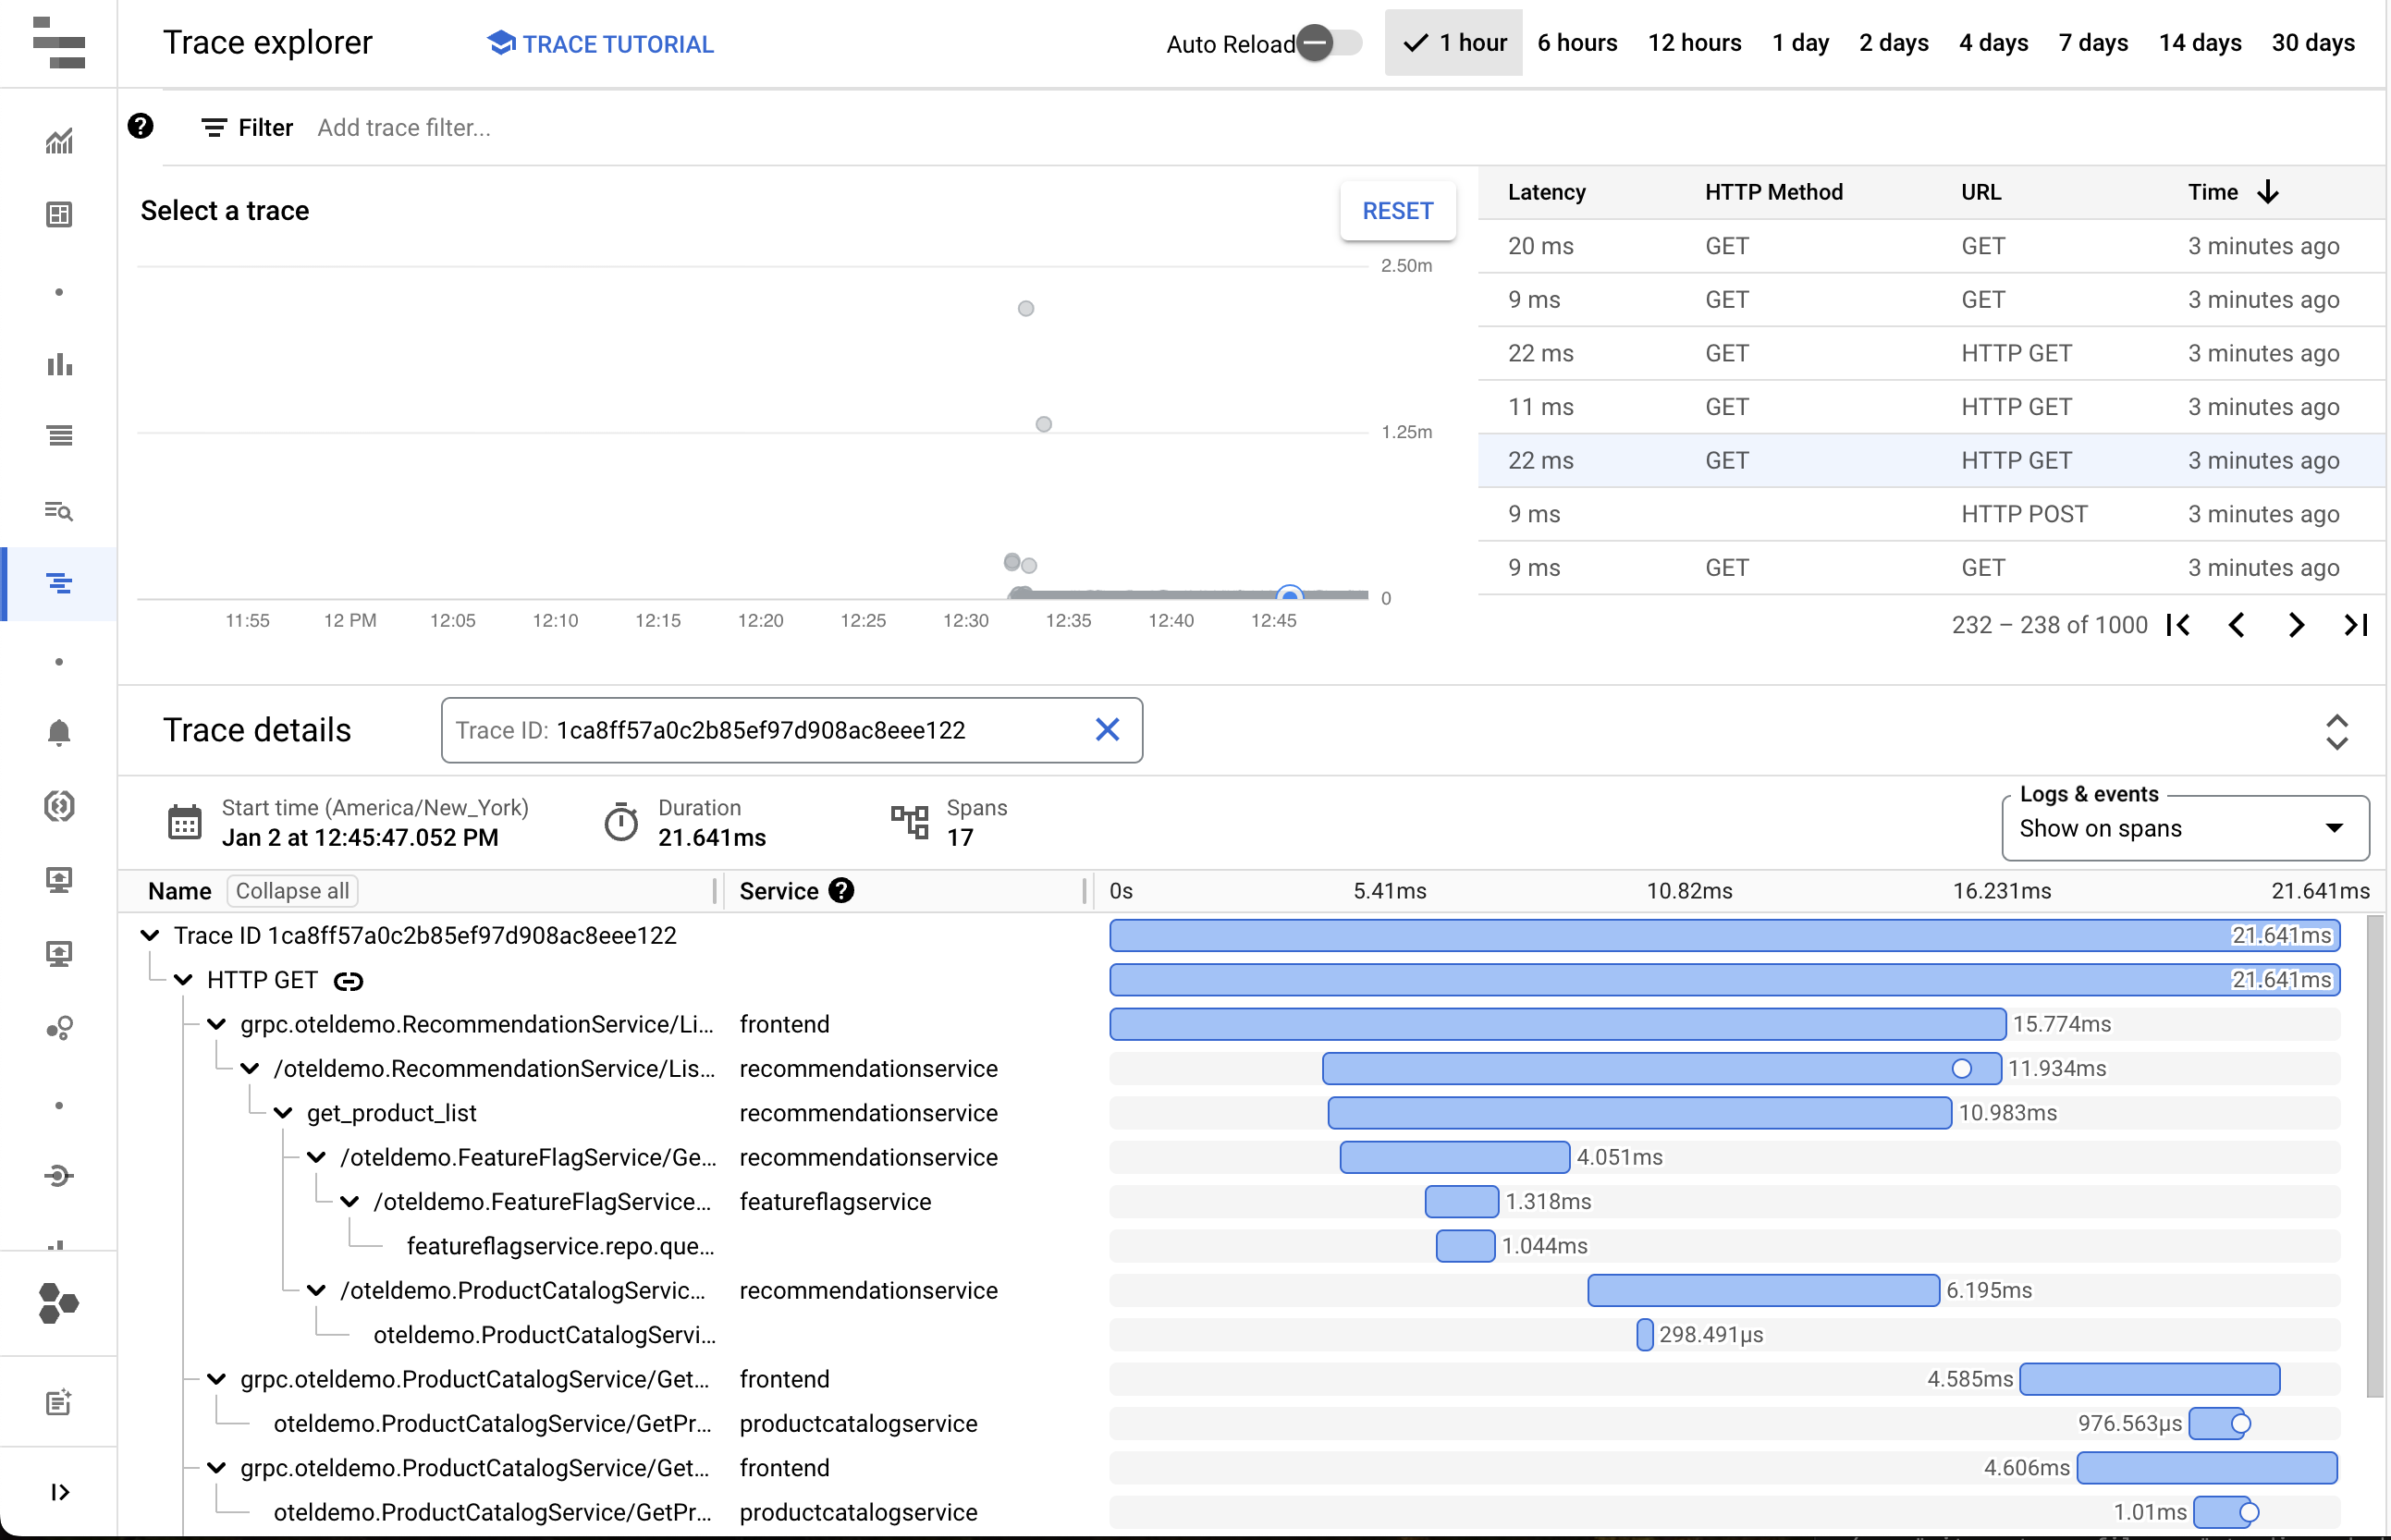Image resolution: width=2391 pixels, height=1540 pixels.
Task: Click the 6.195ms ProductCatalogService span bar
Action: coord(1763,1290)
